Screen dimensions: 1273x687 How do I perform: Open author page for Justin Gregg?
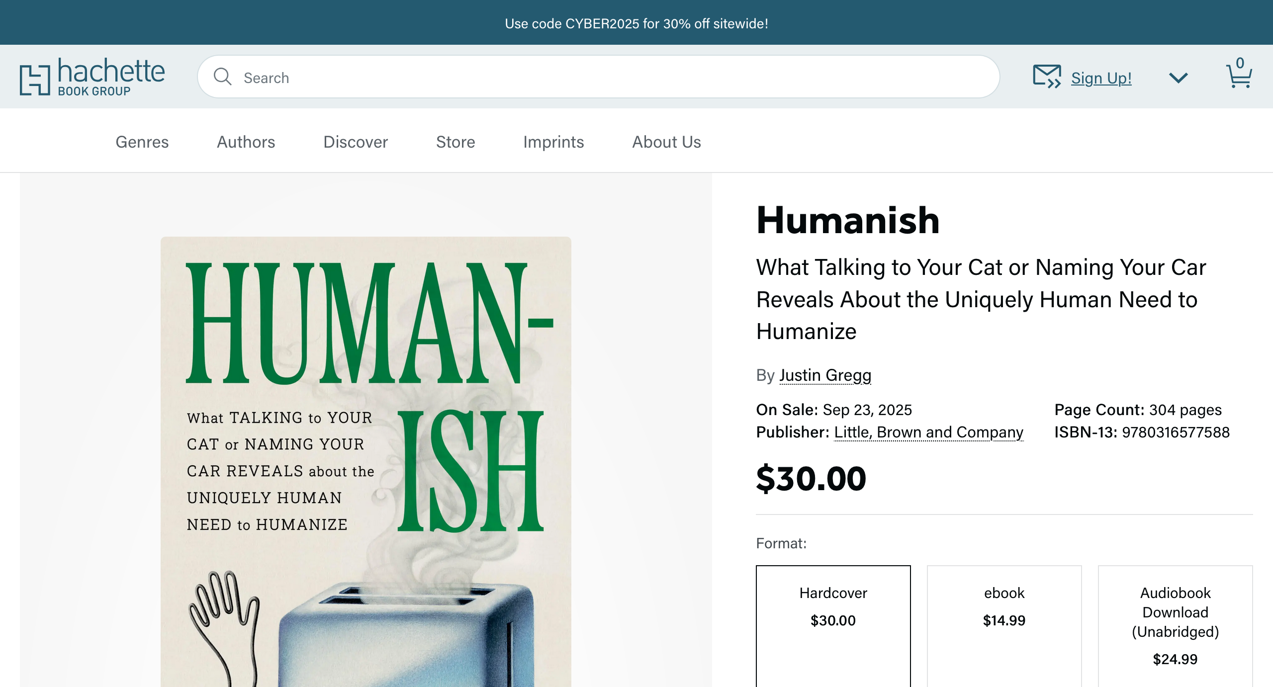[x=825, y=376]
